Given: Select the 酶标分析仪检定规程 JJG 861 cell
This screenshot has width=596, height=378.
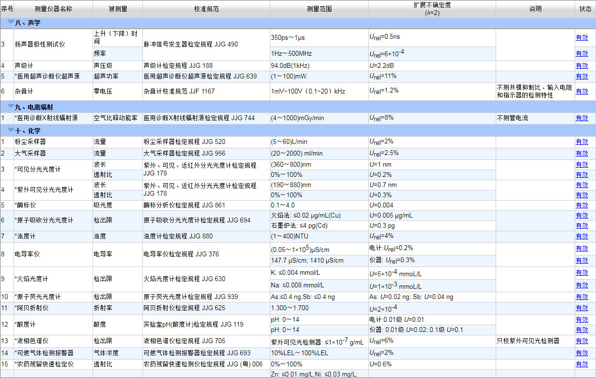Looking at the screenshot, I should 206,205.
